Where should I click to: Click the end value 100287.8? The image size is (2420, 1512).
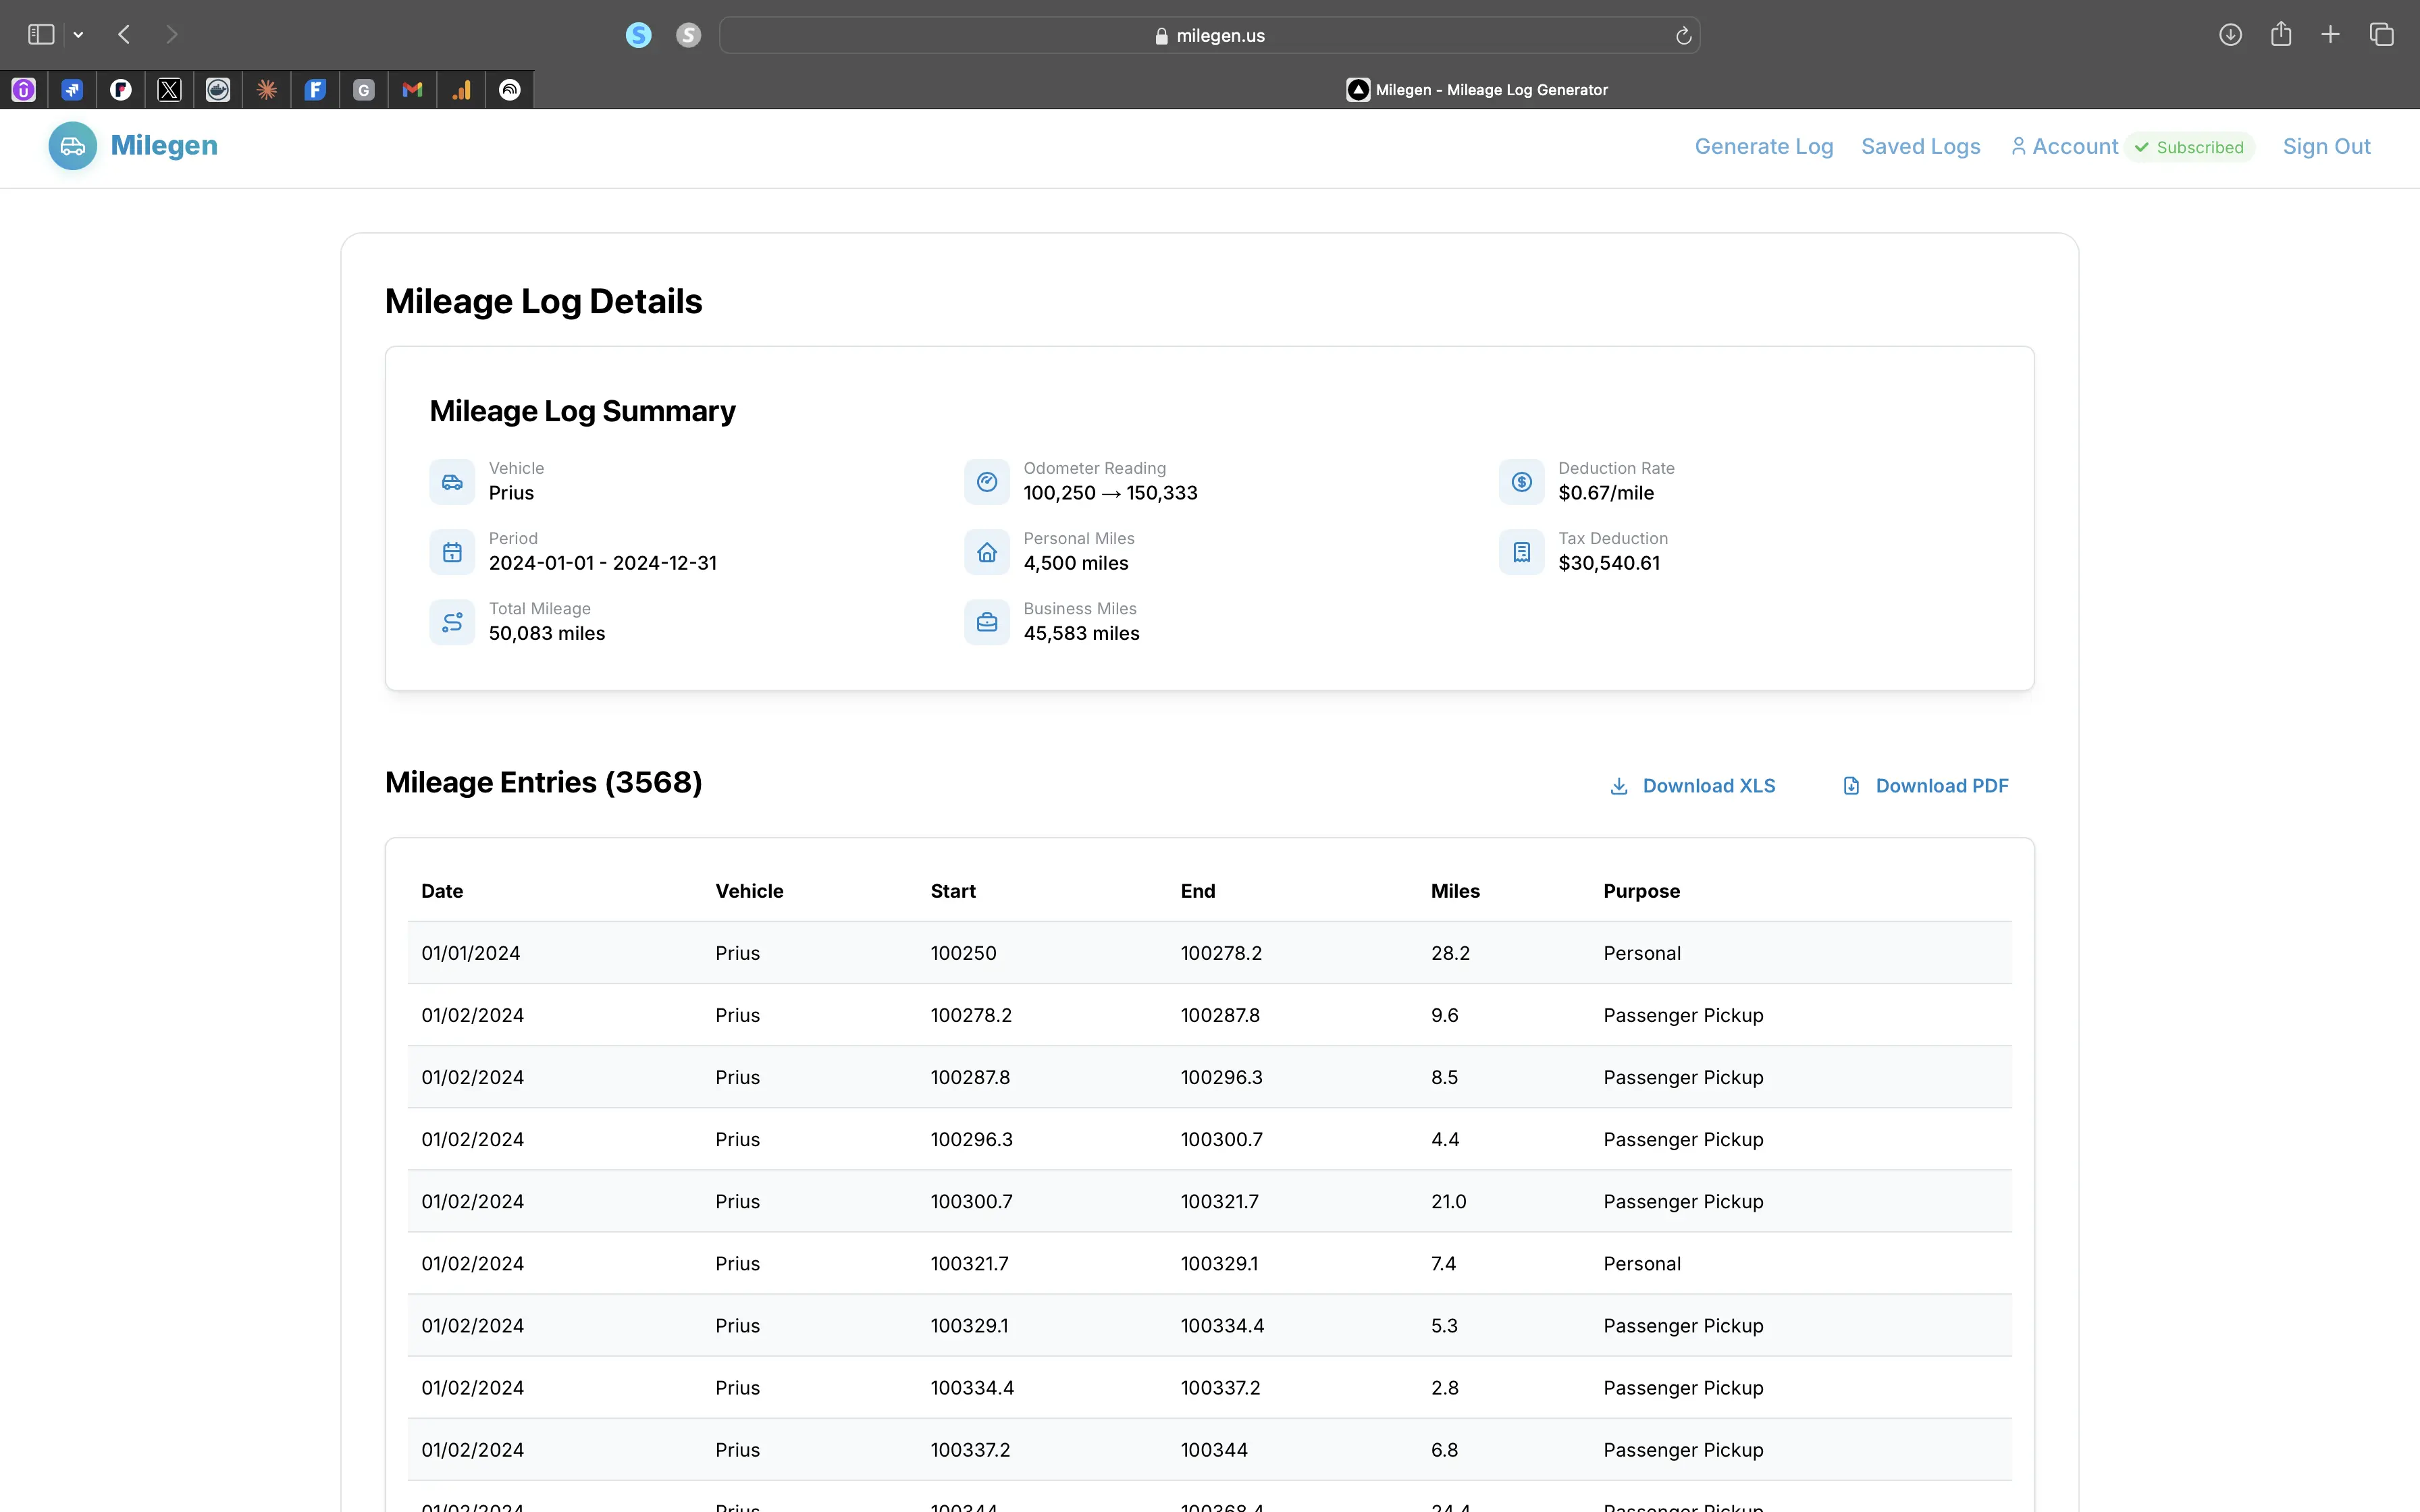tap(1220, 1015)
